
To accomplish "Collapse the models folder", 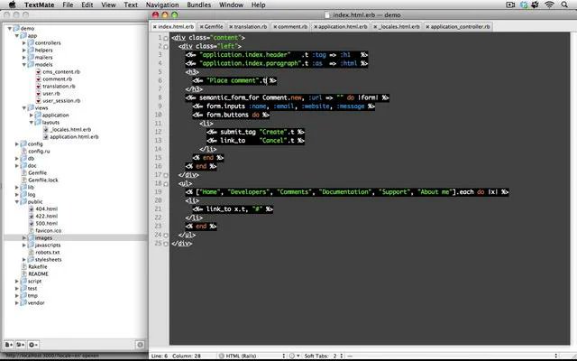I will pos(24,64).
